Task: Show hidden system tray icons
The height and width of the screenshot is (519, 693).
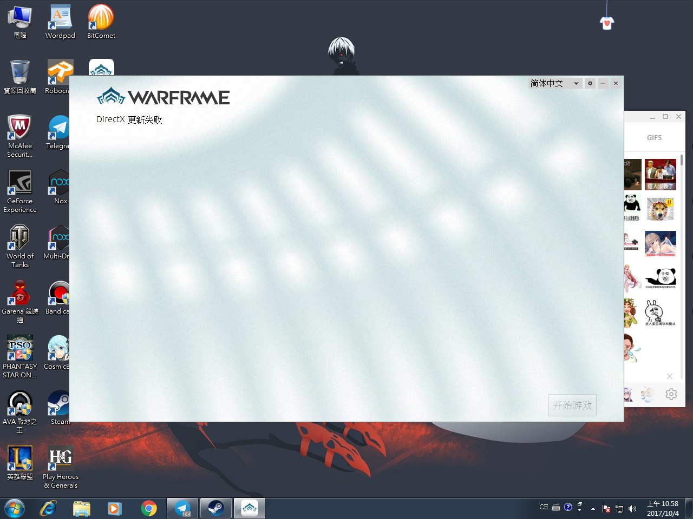Action: pyautogui.click(x=593, y=509)
